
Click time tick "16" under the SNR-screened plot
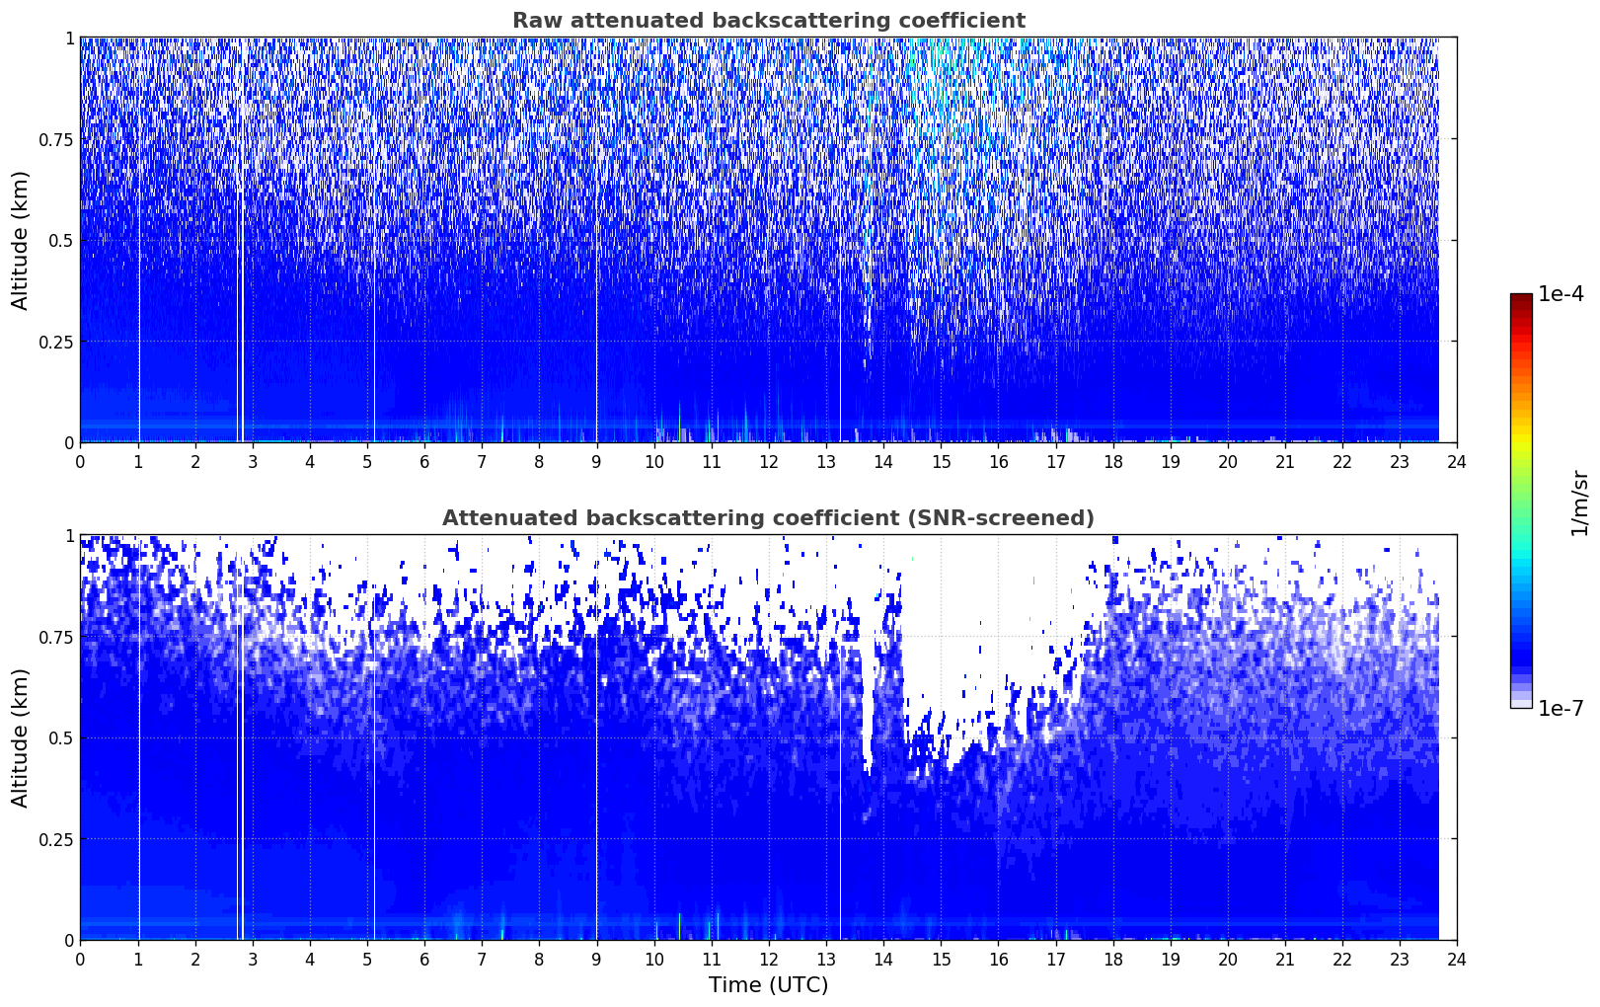[998, 959]
